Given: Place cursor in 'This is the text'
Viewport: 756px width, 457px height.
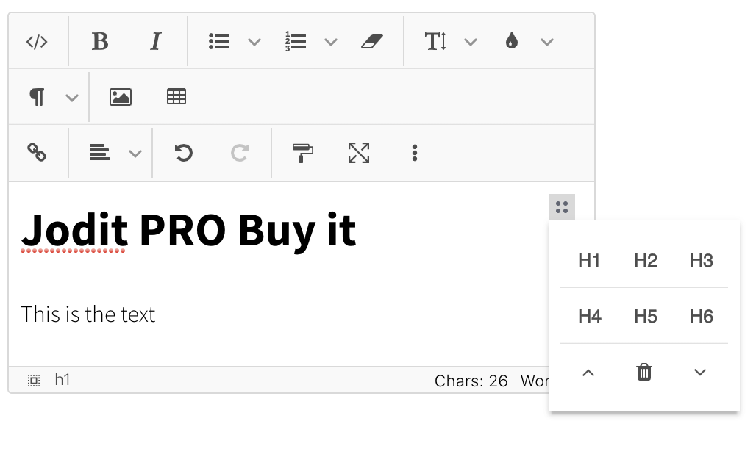Looking at the screenshot, I should (x=88, y=314).
